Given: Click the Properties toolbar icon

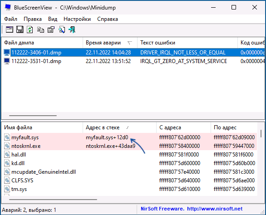Looking at the screenshot, I should coord(51,29).
